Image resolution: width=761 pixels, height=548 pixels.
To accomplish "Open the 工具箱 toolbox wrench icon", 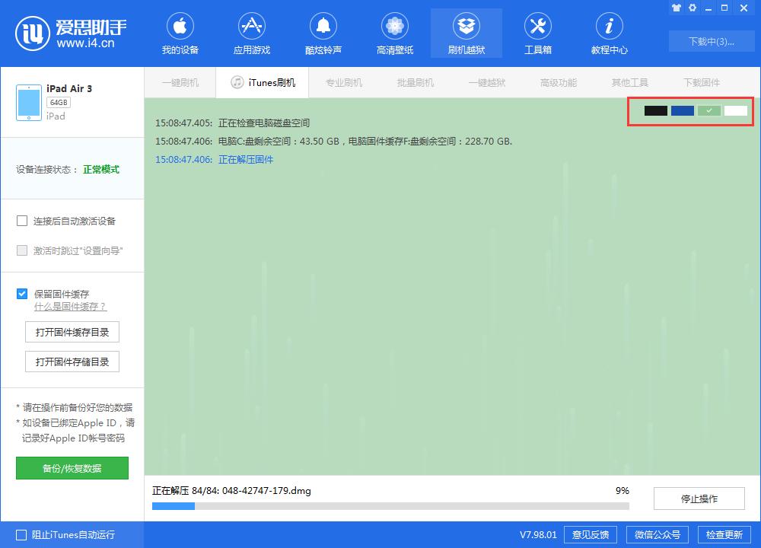I will coord(538,32).
